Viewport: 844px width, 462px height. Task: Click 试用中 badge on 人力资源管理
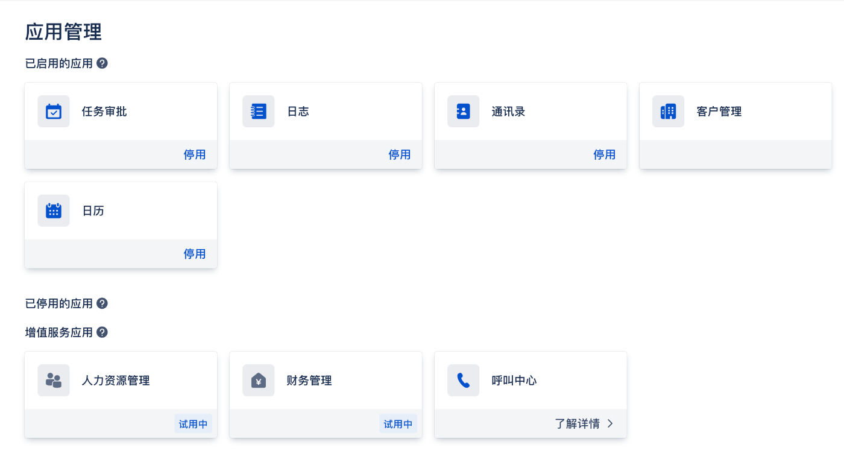tap(194, 424)
